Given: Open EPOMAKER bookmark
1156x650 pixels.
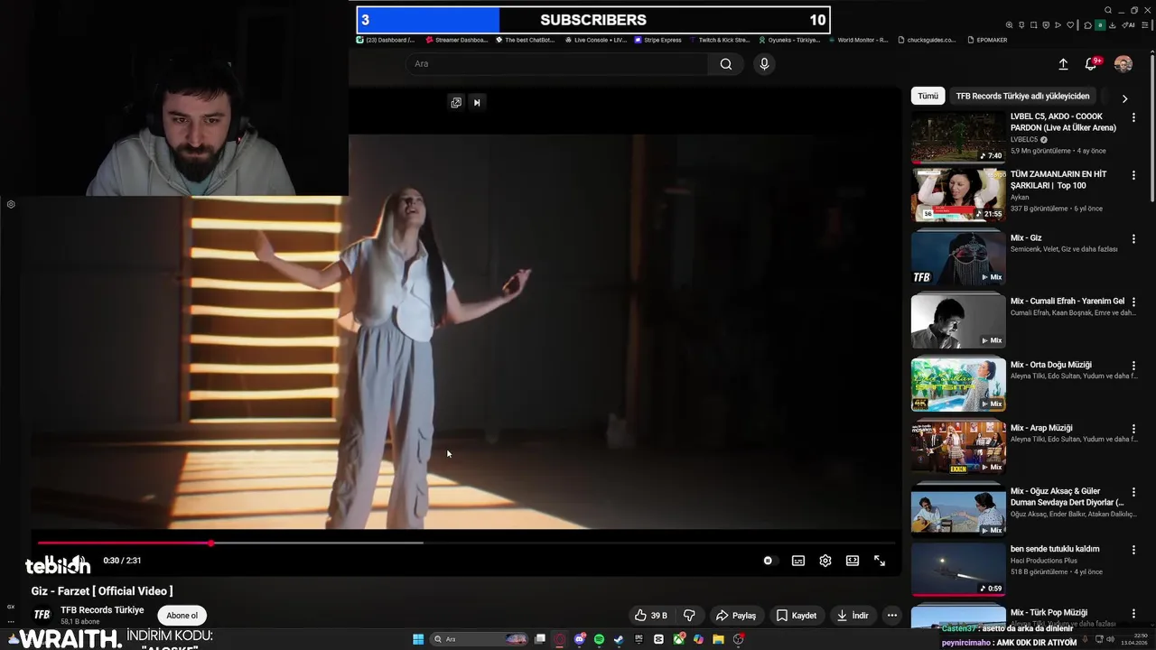Looking at the screenshot, I should click(986, 40).
